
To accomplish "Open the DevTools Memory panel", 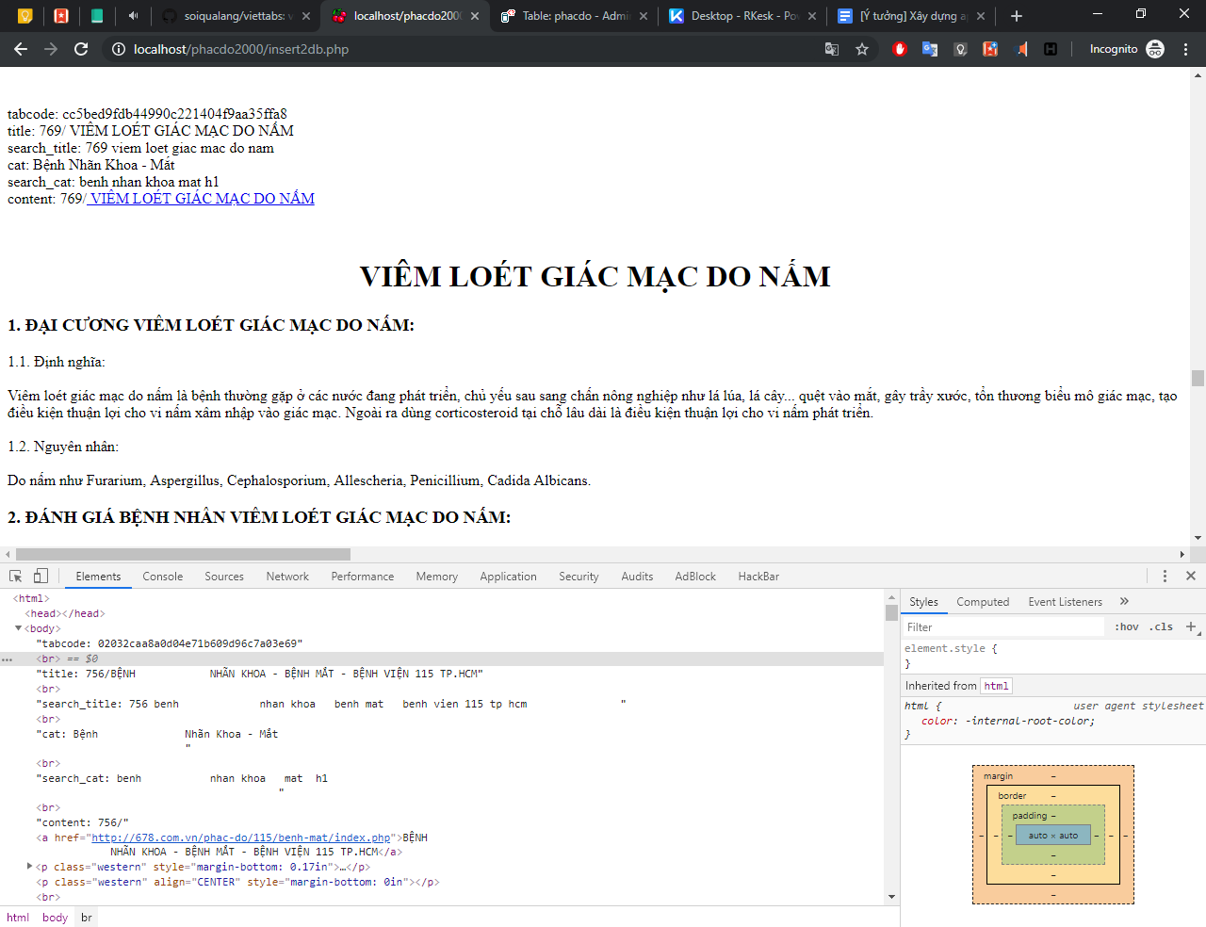I will click(437, 577).
